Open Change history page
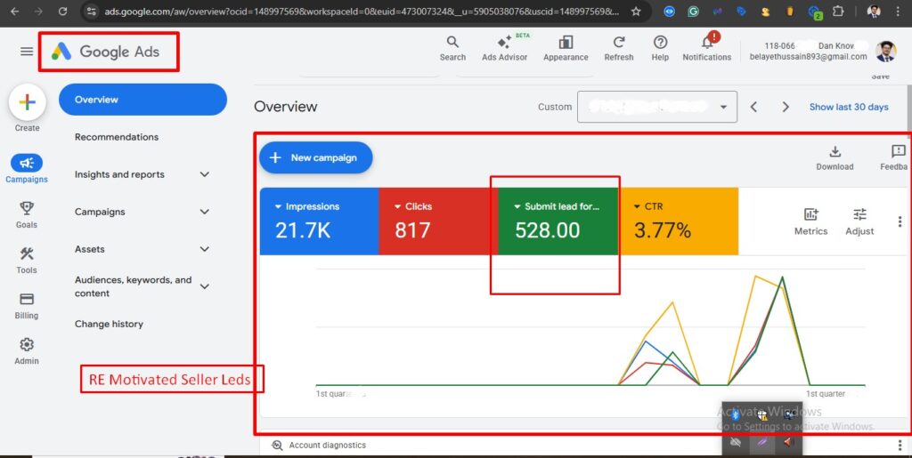This screenshot has width=912, height=458. [109, 324]
